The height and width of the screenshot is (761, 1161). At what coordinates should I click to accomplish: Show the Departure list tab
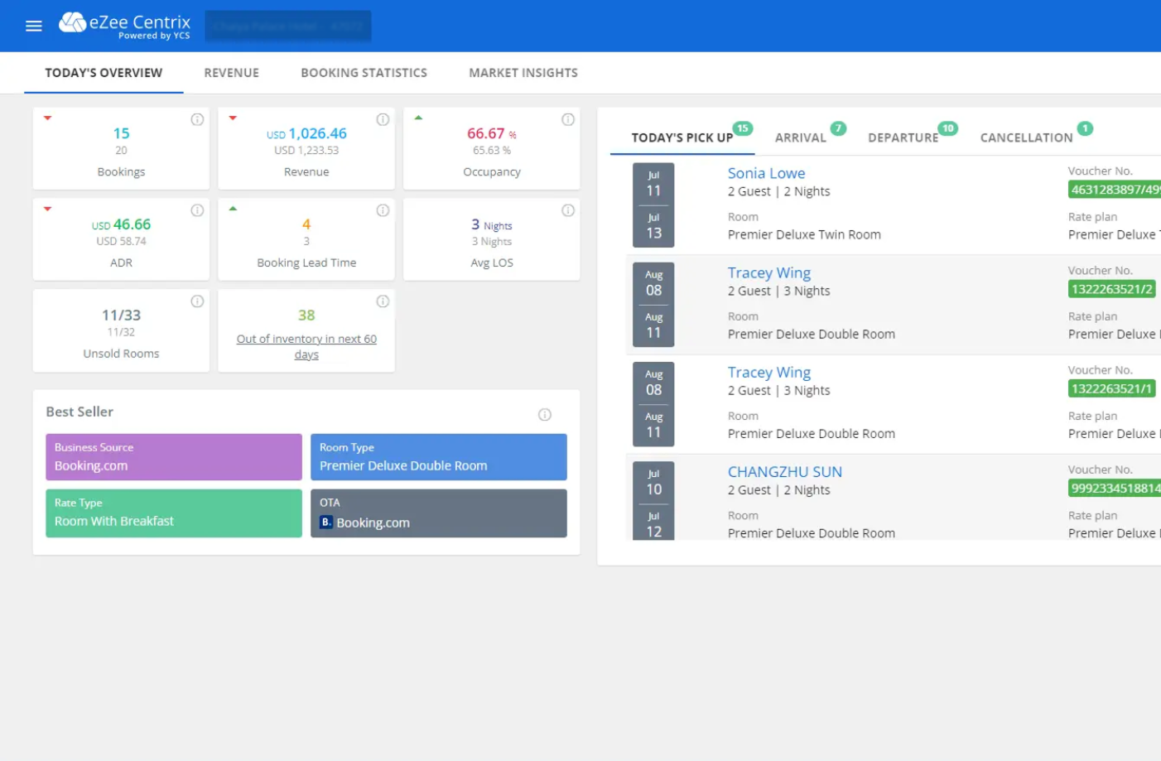point(903,138)
